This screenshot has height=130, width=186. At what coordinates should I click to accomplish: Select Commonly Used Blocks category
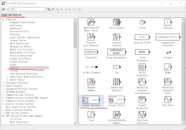pos(22,22)
